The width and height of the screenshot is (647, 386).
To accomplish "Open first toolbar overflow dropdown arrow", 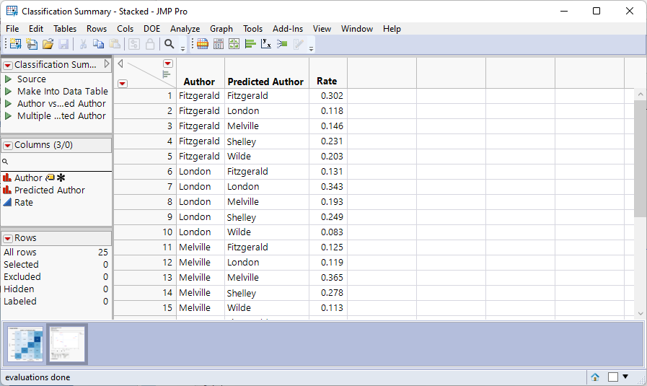I will tap(182, 49).
